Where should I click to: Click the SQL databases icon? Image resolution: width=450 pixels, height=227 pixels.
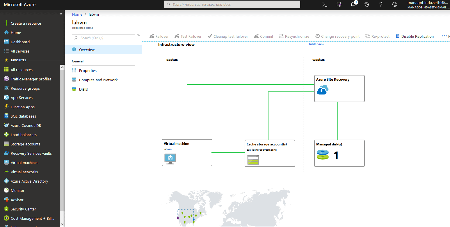click(6, 116)
